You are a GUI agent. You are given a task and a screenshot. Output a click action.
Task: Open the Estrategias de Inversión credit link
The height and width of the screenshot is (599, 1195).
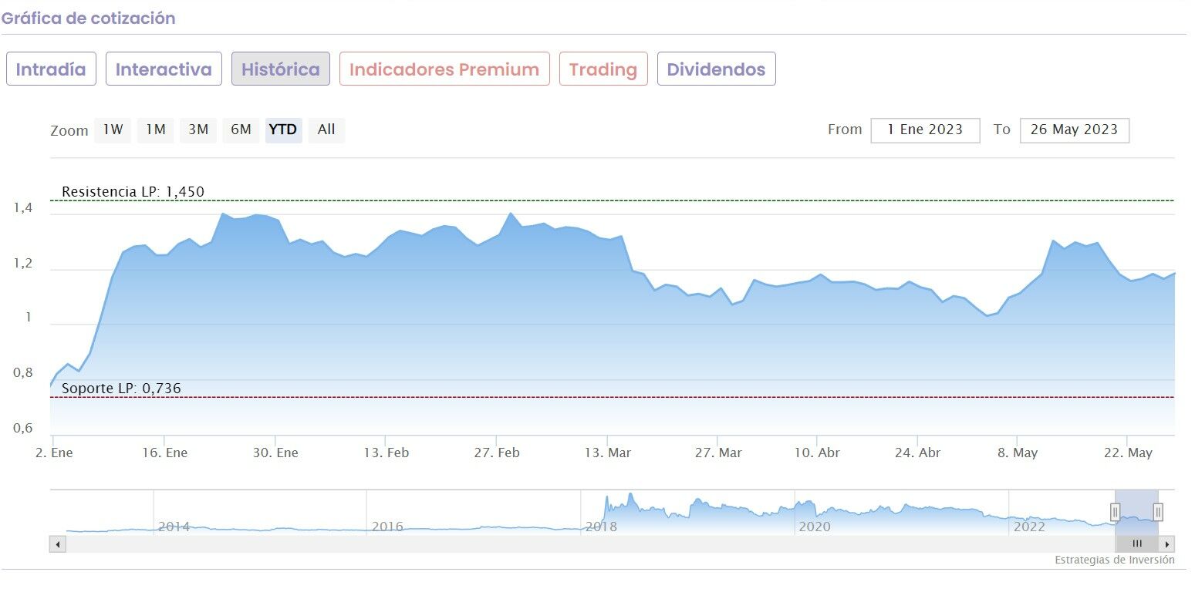pyautogui.click(x=1115, y=560)
